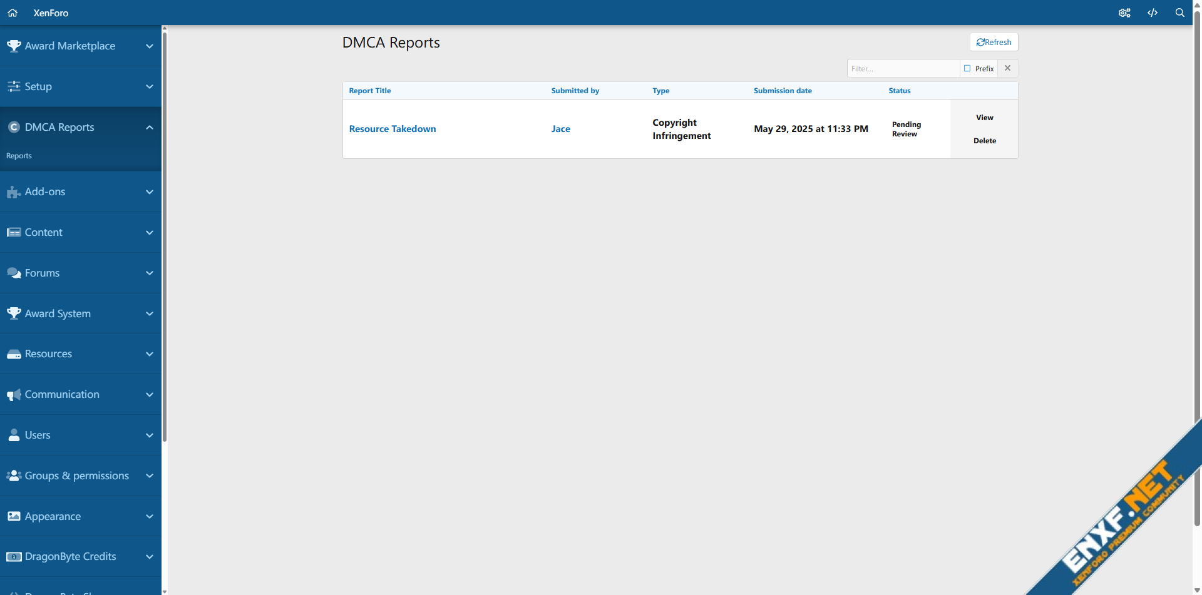Expand Groups & permissions chevron
The height and width of the screenshot is (595, 1202).
coord(150,475)
